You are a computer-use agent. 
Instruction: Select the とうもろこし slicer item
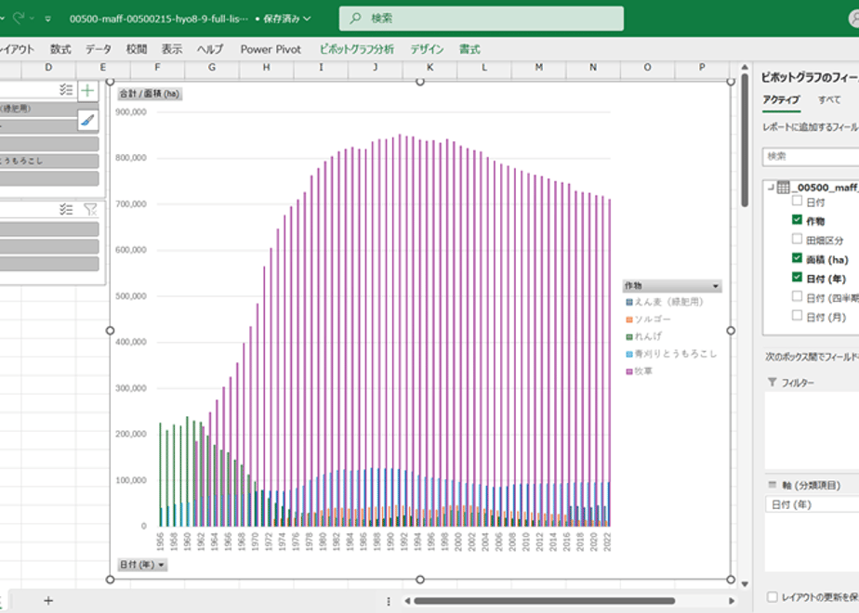coord(49,161)
